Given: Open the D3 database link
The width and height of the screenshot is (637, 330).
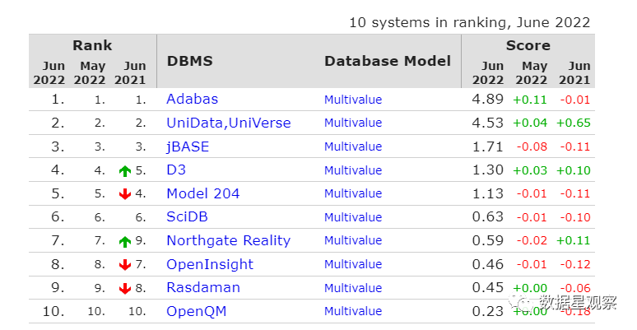Looking at the screenshot, I should (x=176, y=170).
